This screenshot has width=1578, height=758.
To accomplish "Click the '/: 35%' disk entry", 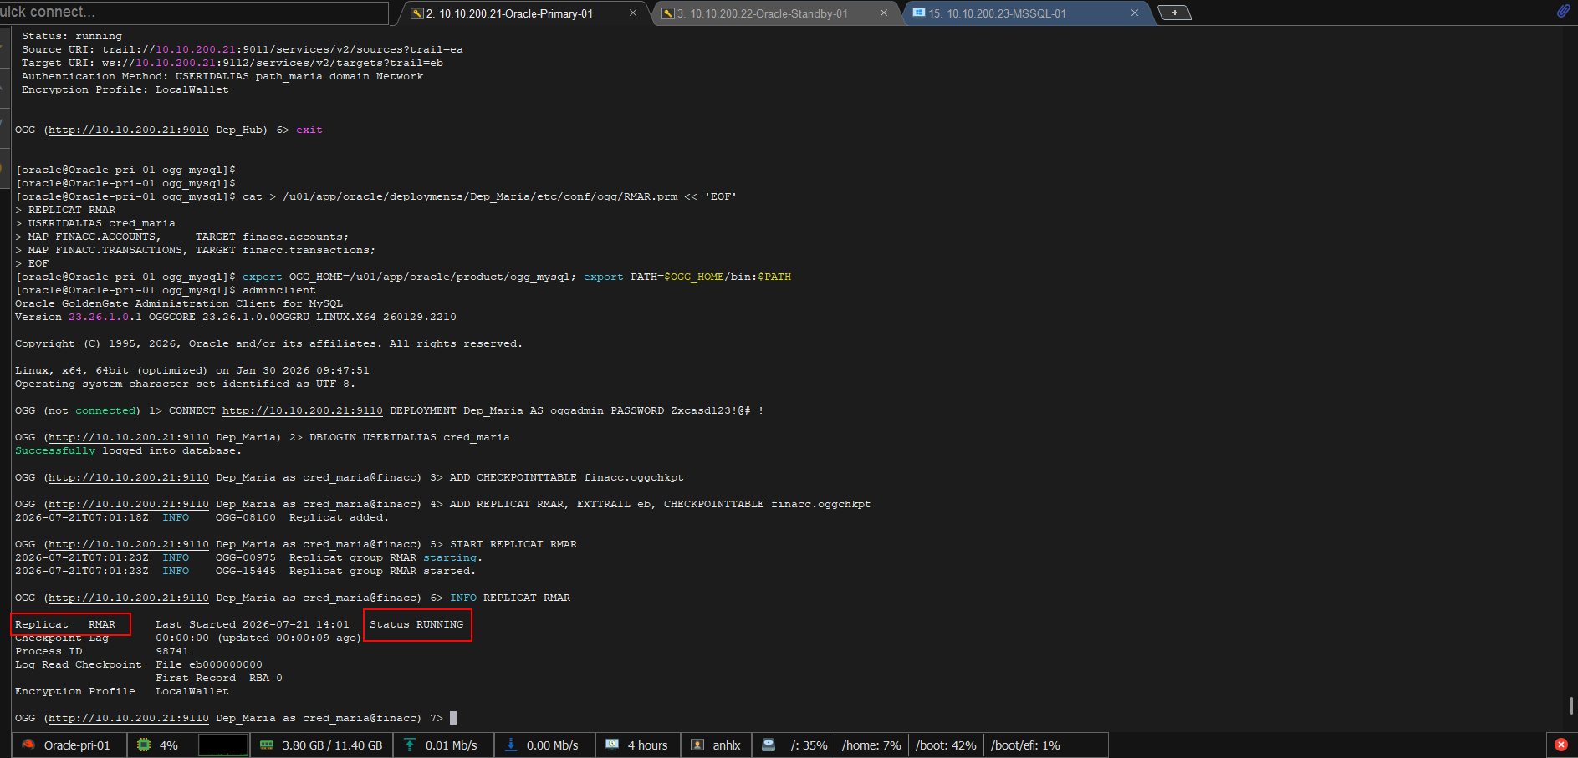I will 809,745.
